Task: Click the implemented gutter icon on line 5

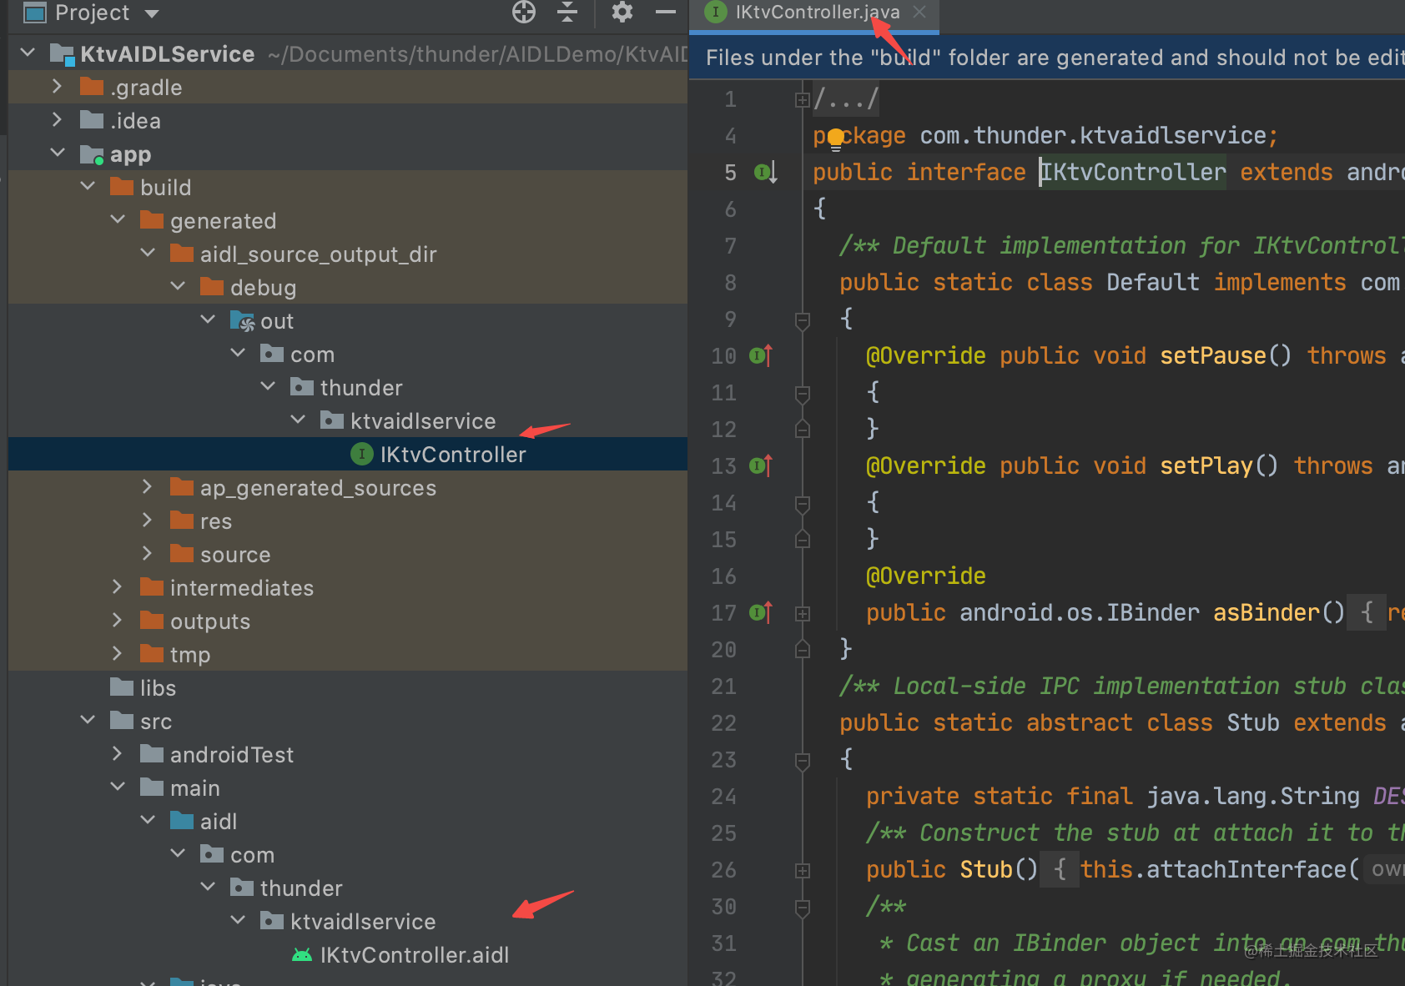Action: (766, 172)
